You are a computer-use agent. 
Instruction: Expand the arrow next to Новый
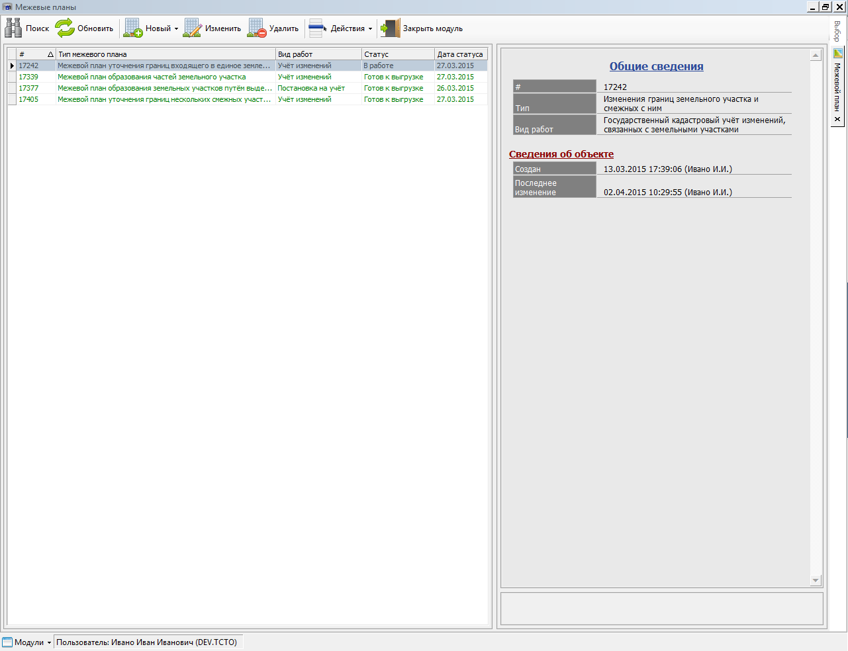pyautogui.click(x=176, y=29)
